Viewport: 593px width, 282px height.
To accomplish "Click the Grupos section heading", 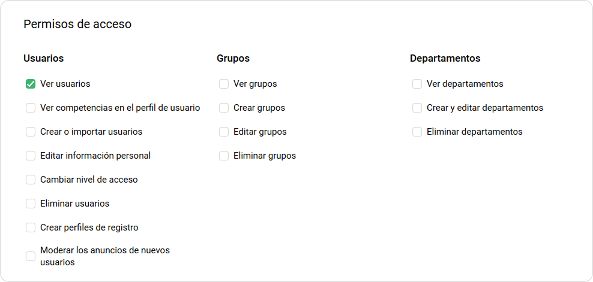I will 233,59.
